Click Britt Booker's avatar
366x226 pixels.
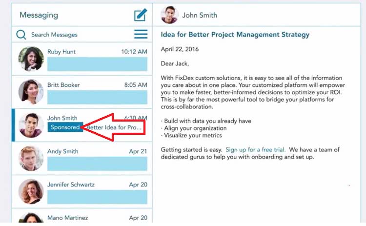[x=31, y=92]
